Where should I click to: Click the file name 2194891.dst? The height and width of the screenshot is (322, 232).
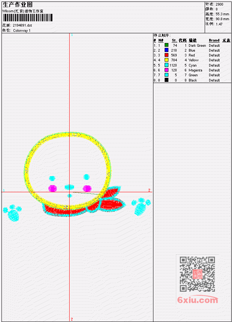click(22, 25)
